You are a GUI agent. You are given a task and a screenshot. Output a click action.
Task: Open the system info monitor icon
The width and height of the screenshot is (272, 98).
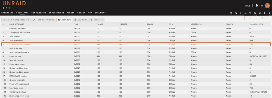pos(260,13)
